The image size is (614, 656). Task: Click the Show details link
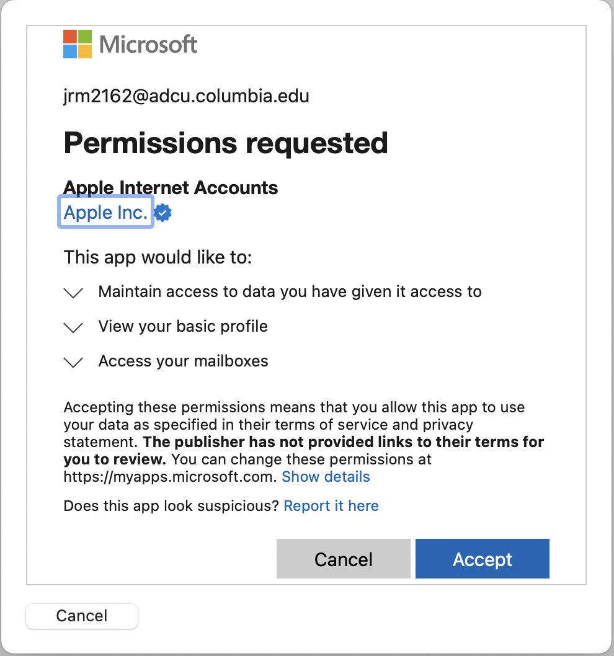(326, 477)
